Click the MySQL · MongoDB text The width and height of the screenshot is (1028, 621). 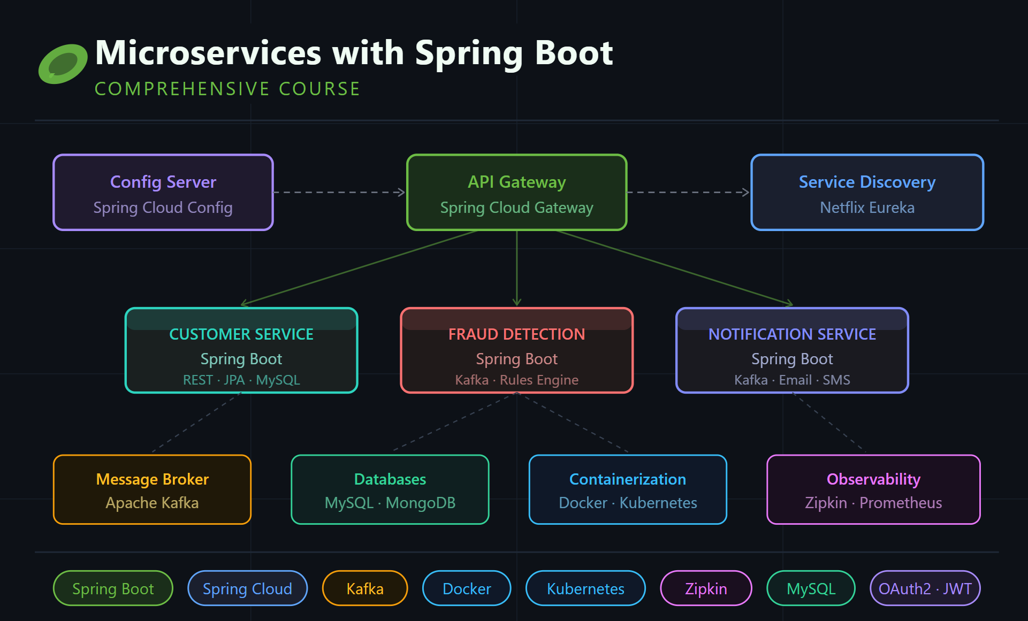(390, 503)
